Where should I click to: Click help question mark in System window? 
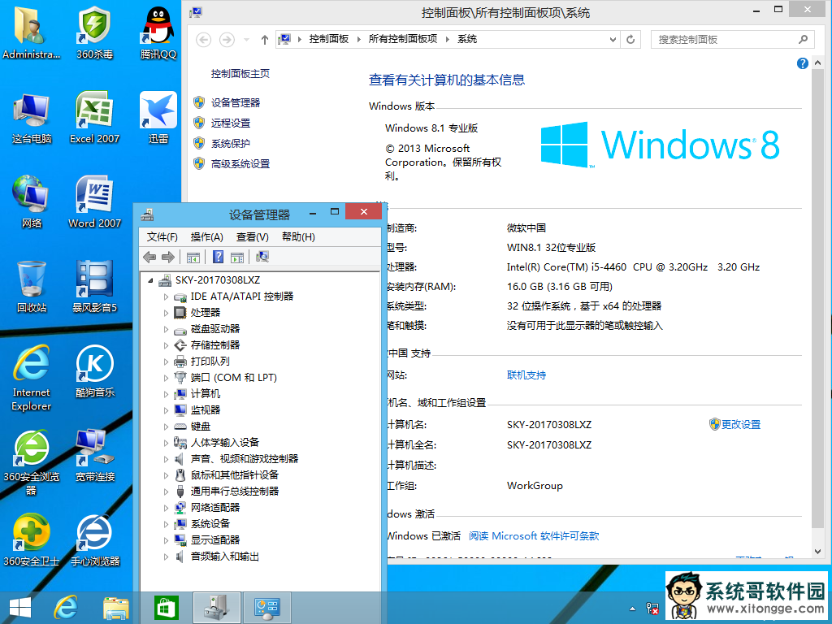click(x=802, y=63)
